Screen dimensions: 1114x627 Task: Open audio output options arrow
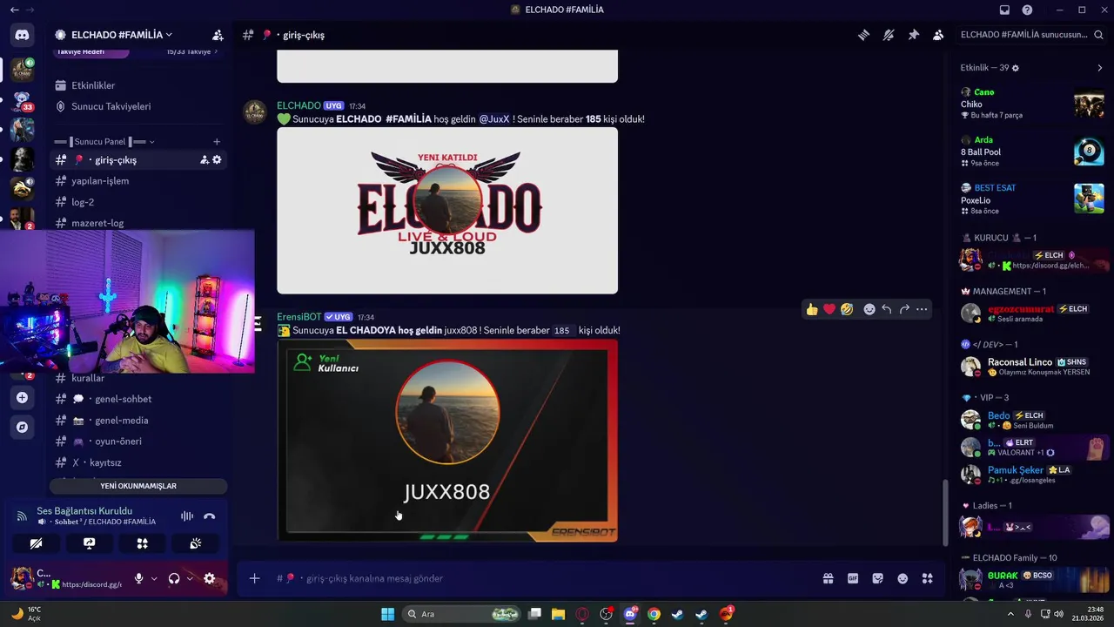(190, 578)
